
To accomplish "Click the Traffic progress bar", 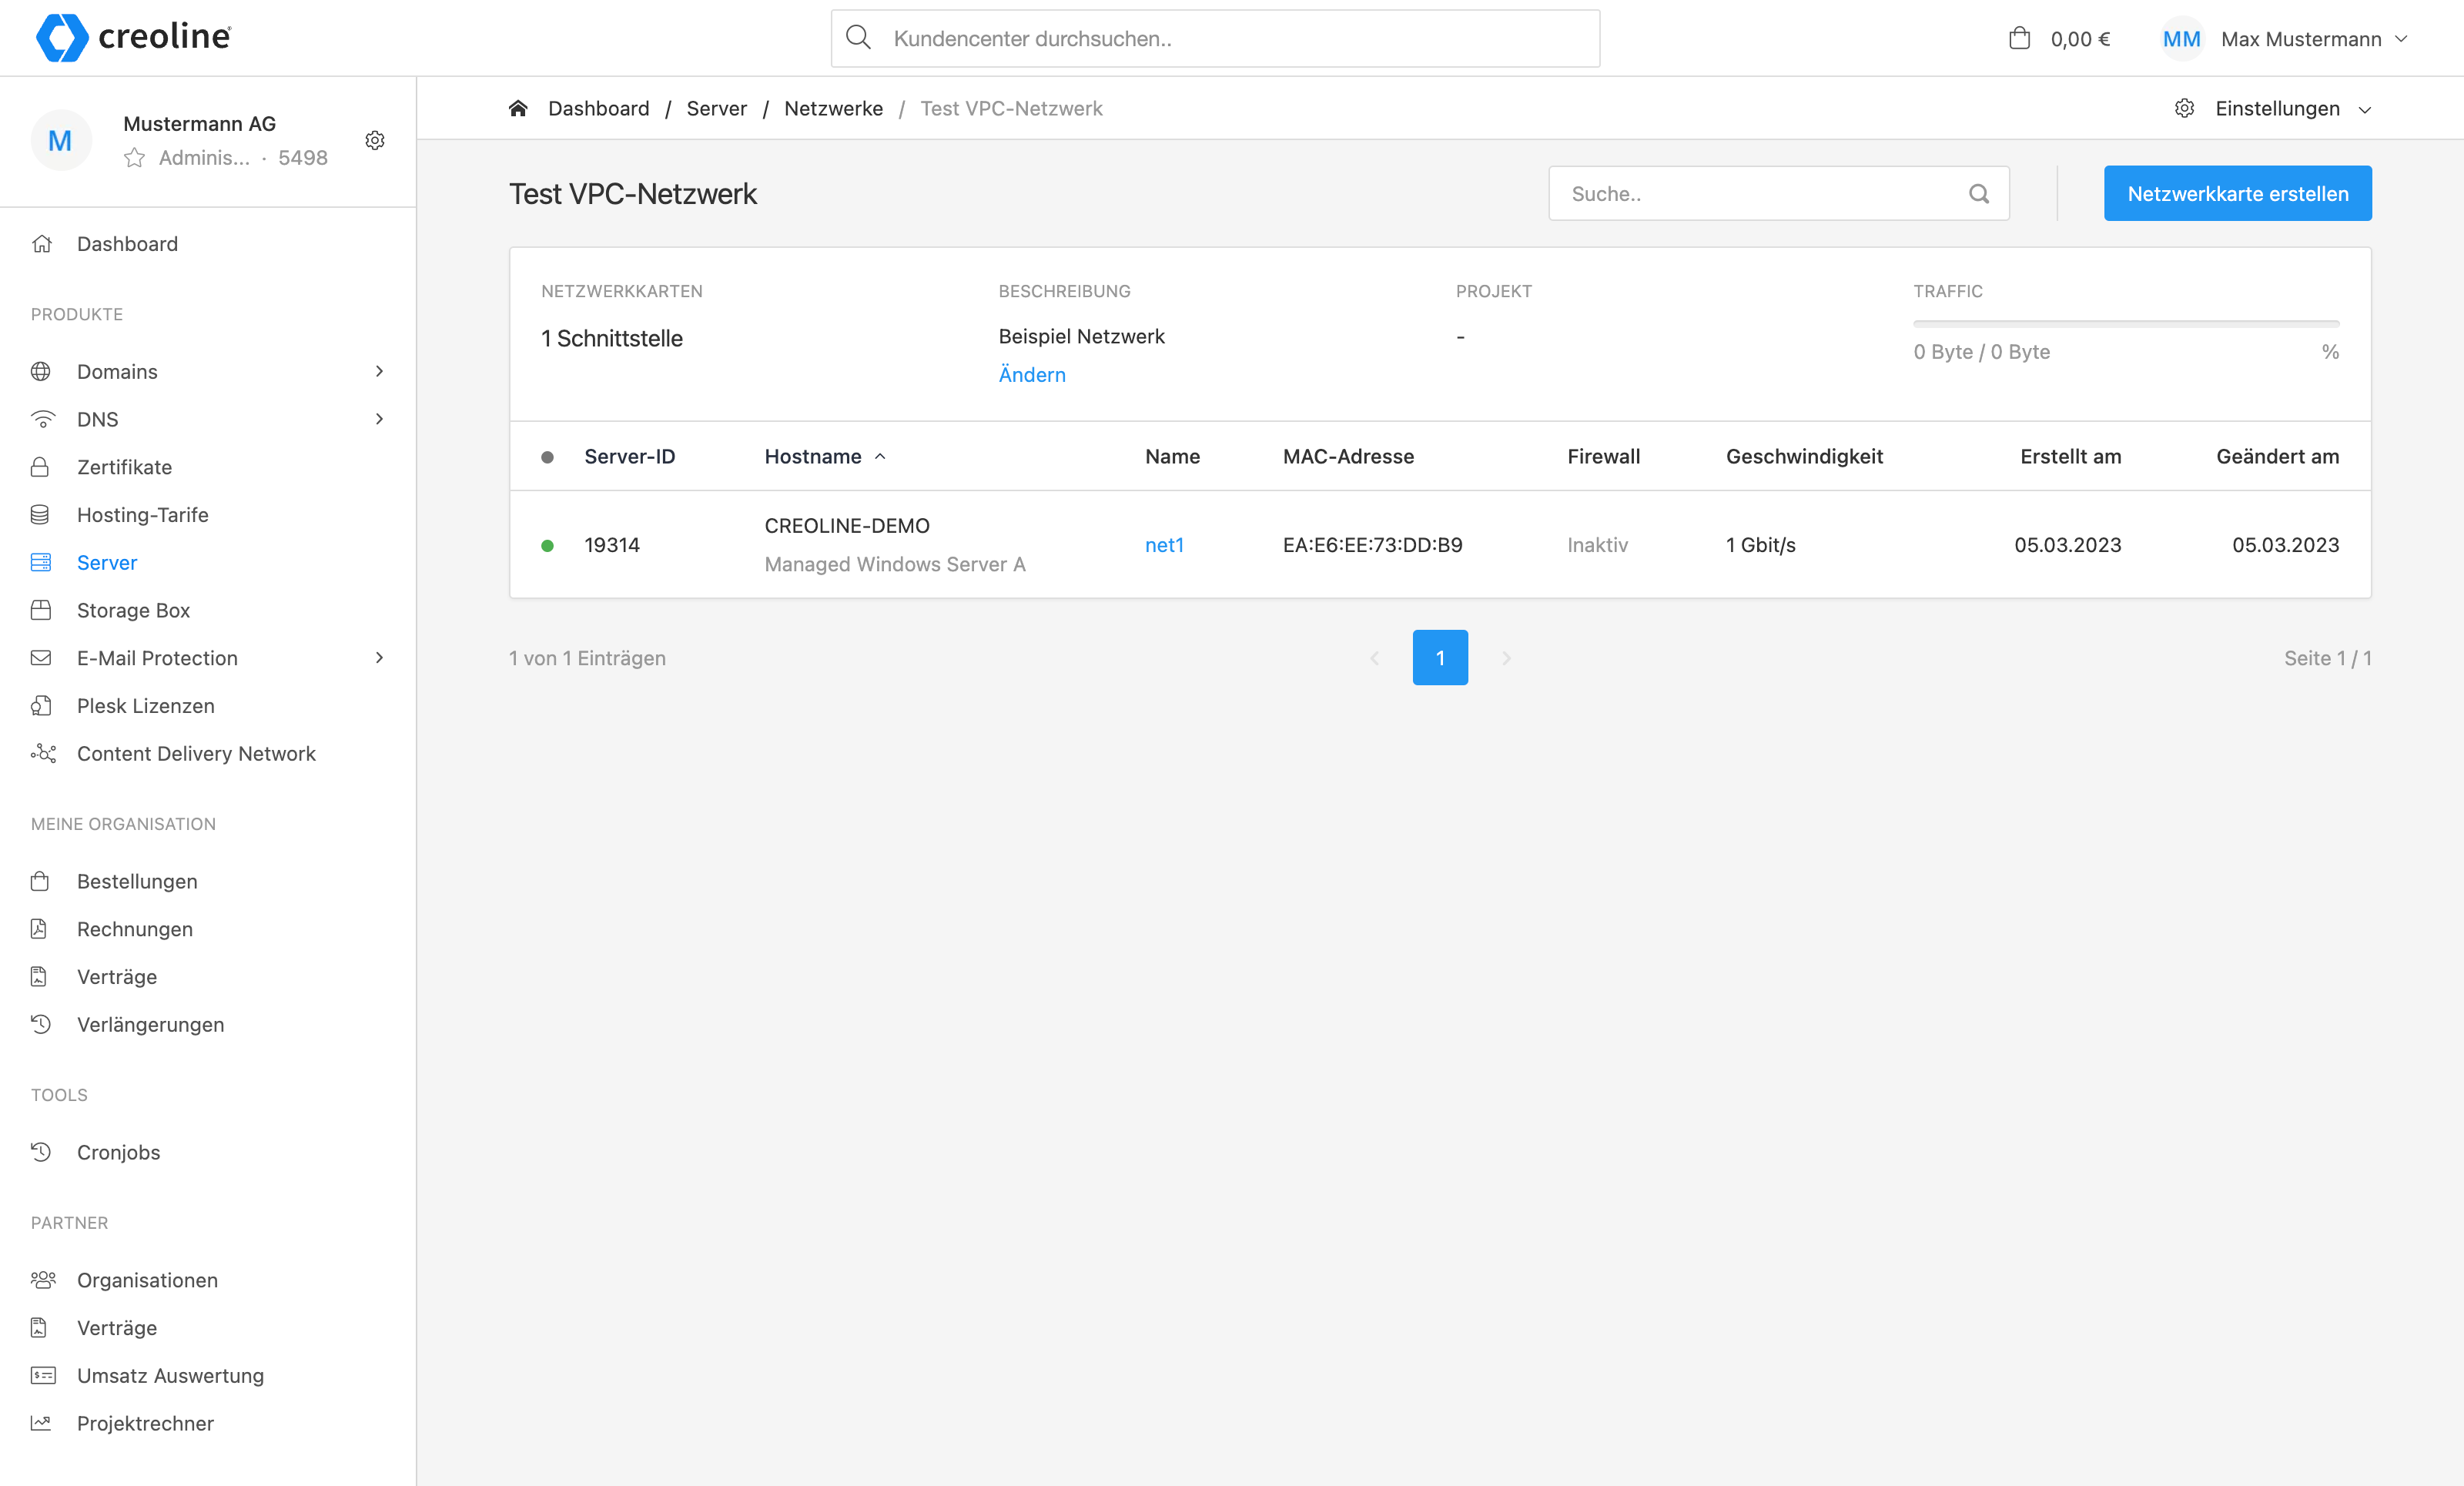I will click(x=2126, y=324).
